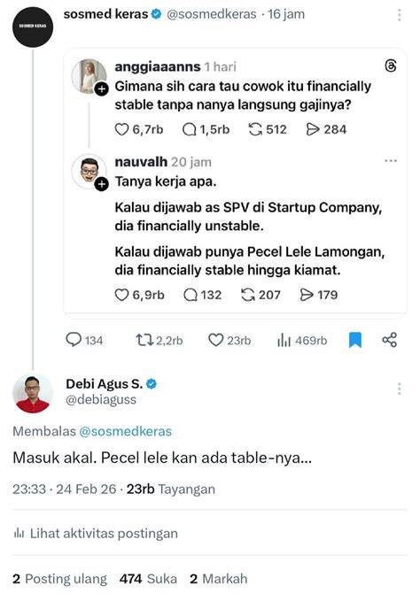Image resolution: width=420 pixels, height=601 pixels.
Task: Open Lihat aktivitas postingan
Action: click(x=96, y=533)
